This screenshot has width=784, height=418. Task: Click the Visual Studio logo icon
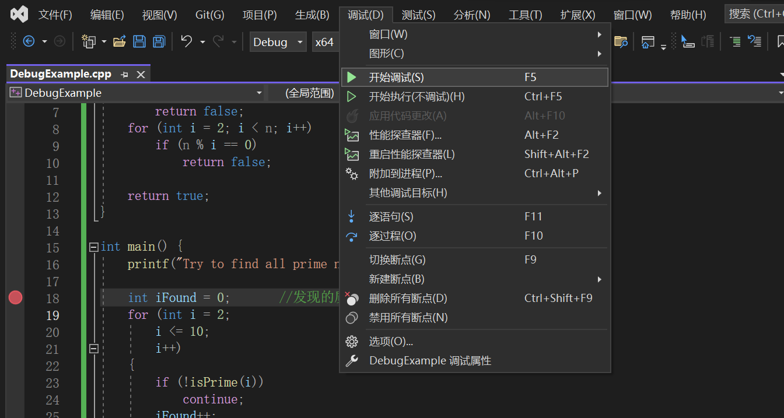pyautogui.click(x=19, y=14)
